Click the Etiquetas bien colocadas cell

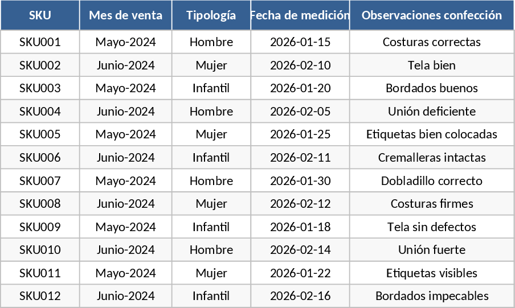click(x=431, y=134)
